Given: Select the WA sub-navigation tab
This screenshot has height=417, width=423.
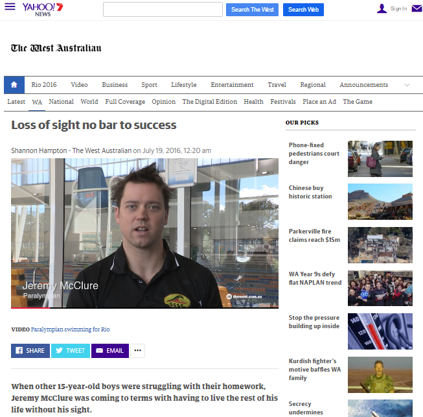Looking at the screenshot, I should point(37,102).
